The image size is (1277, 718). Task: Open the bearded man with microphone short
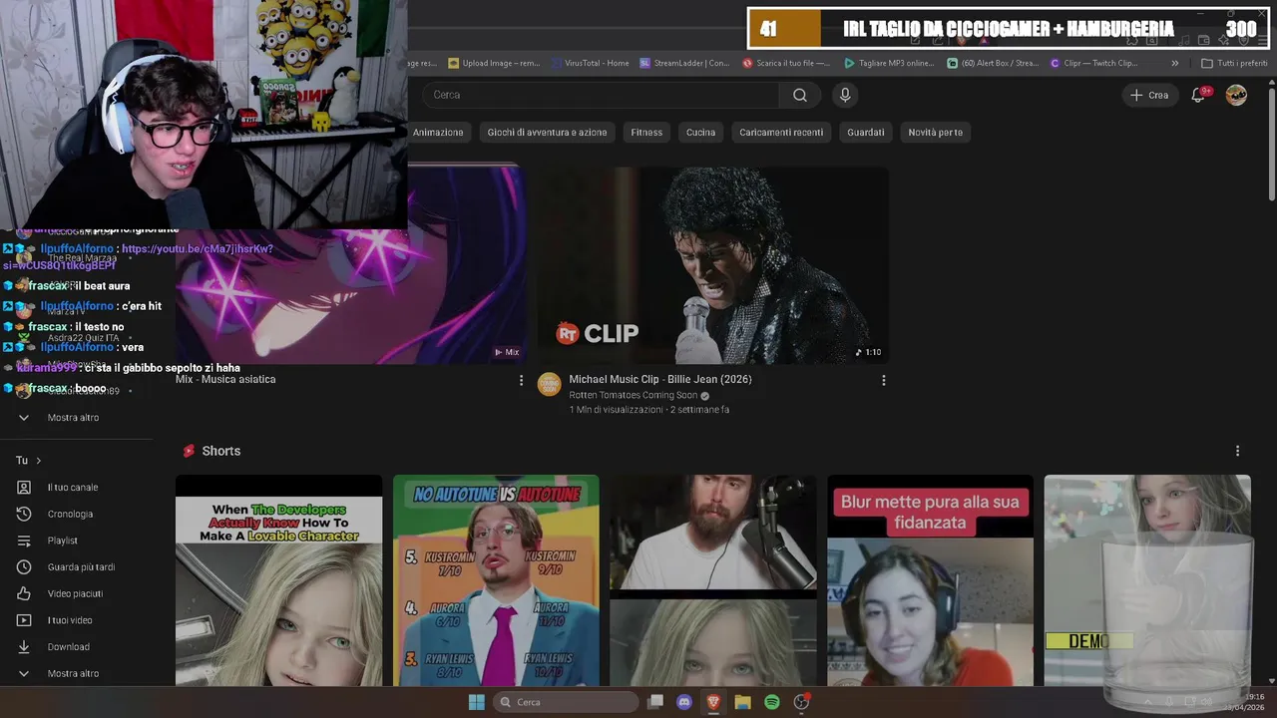[x=712, y=580]
